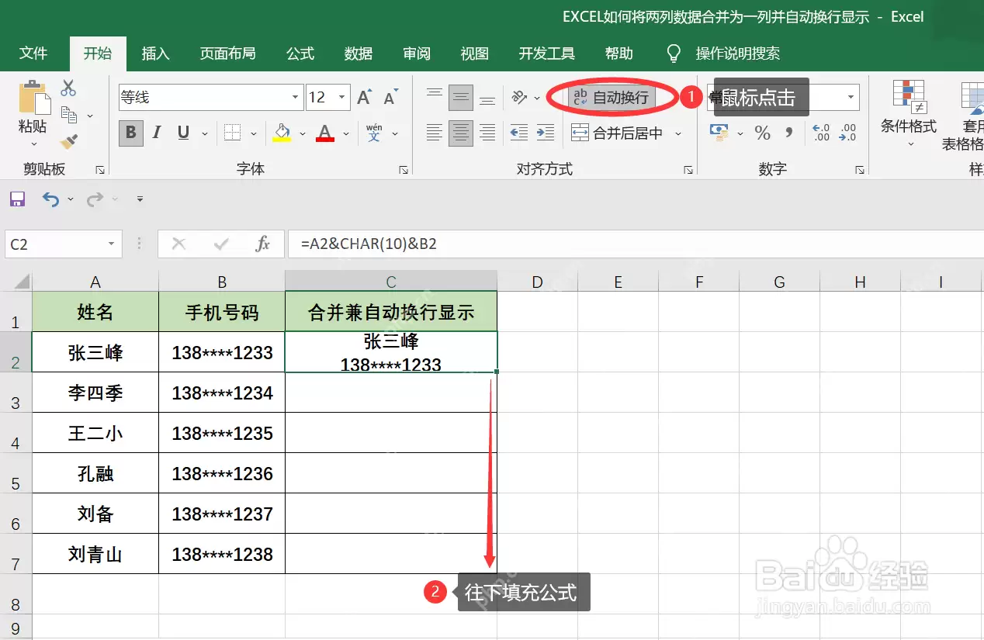984x640 pixels.
Task: Select column D header
Action: coord(537,282)
